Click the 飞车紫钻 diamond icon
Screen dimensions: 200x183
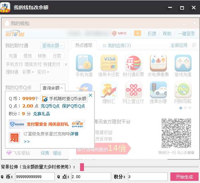tap(9, 153)
